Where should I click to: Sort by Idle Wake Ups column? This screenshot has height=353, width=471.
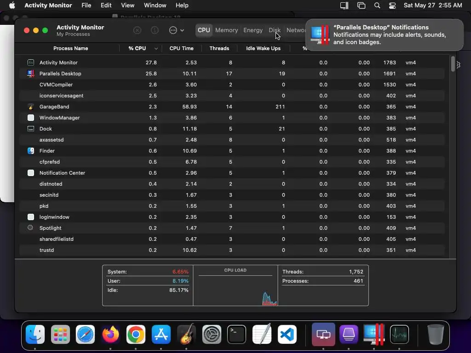pos(263,48)
